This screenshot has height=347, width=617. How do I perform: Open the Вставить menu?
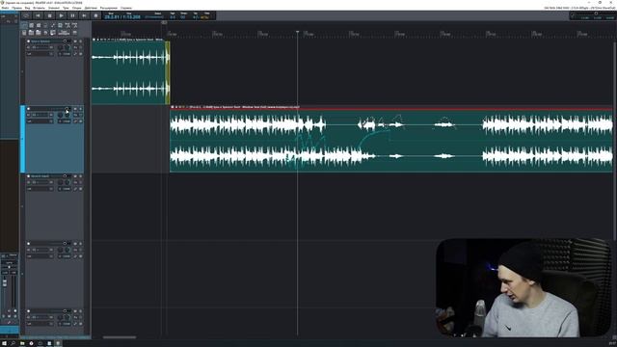pos(39,8)
